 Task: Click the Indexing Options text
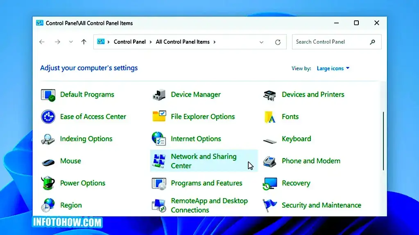pos(86,139)
